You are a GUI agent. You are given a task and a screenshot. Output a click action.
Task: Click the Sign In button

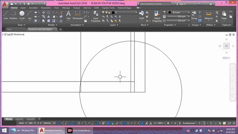(181, 4)
